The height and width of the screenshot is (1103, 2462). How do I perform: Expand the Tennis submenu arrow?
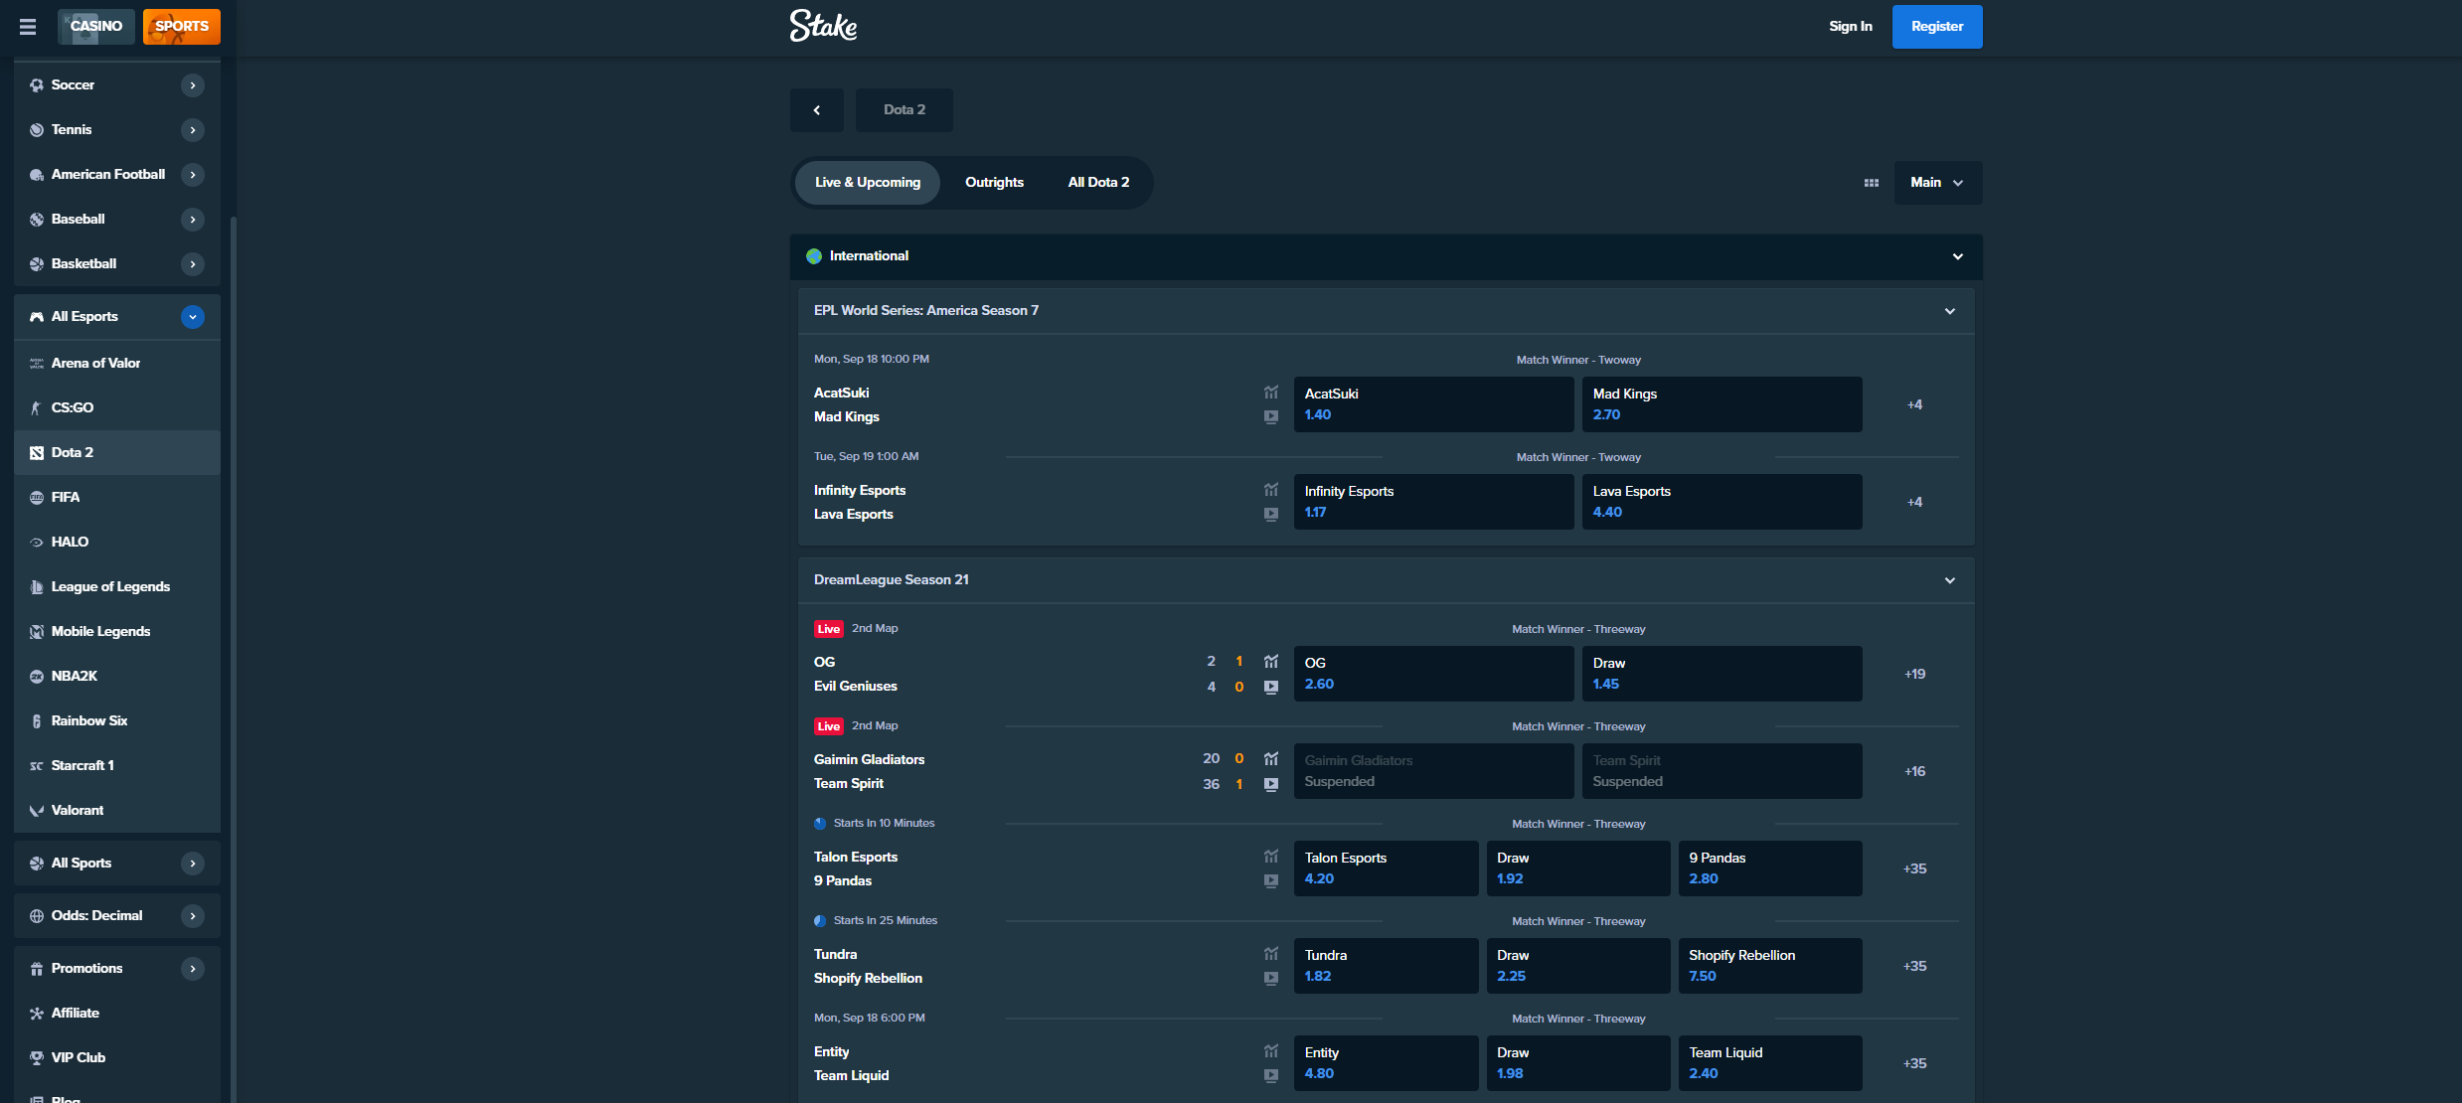(x=193, y=130)
